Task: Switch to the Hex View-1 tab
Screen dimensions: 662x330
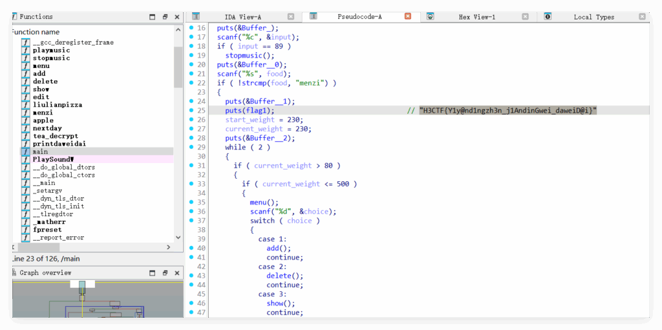Action: click(x=476, y=17)
